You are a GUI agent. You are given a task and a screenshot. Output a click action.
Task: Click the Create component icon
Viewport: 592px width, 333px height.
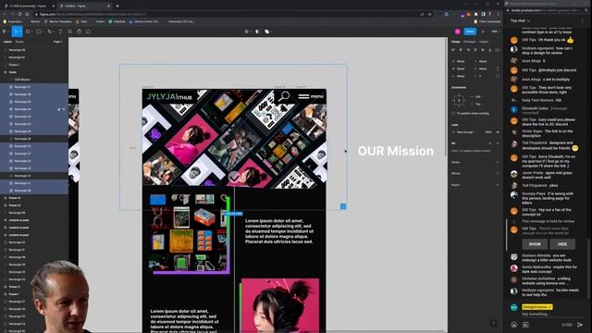(x=247, y=31)
